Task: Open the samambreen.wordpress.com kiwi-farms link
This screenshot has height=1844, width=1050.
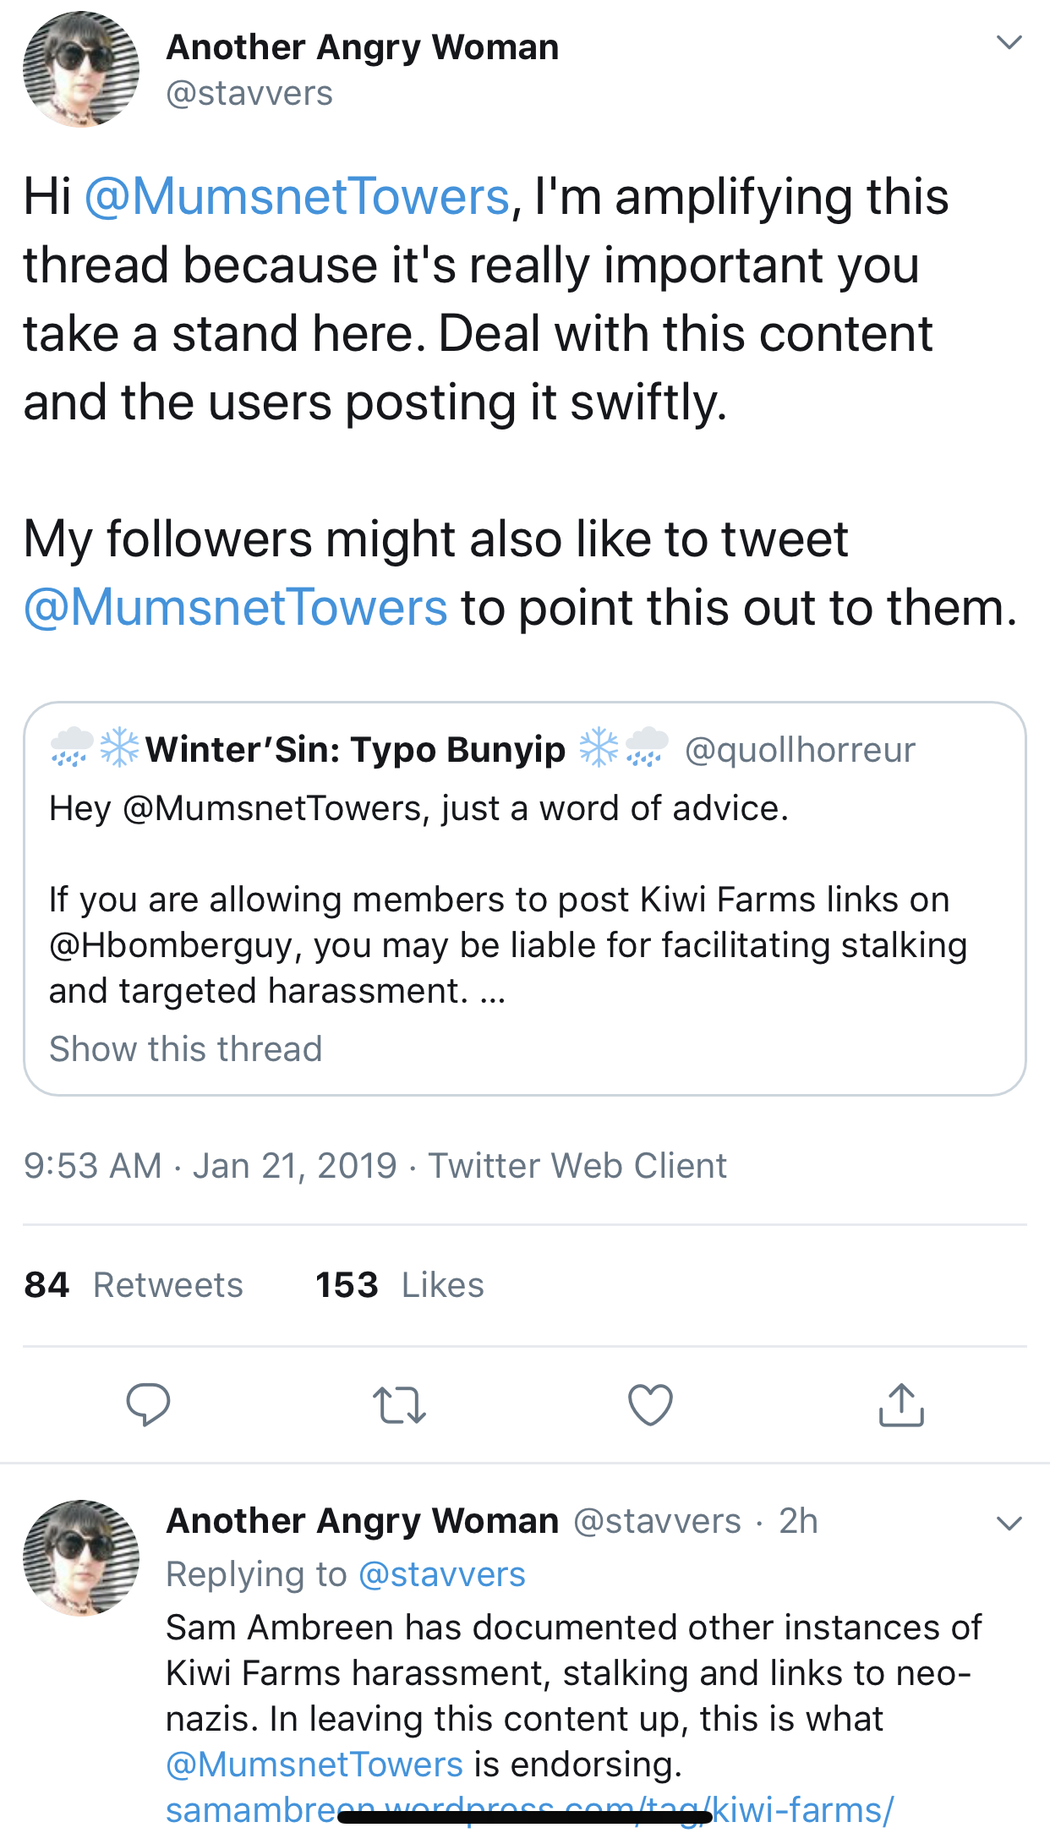Action: click(529, 1810)
